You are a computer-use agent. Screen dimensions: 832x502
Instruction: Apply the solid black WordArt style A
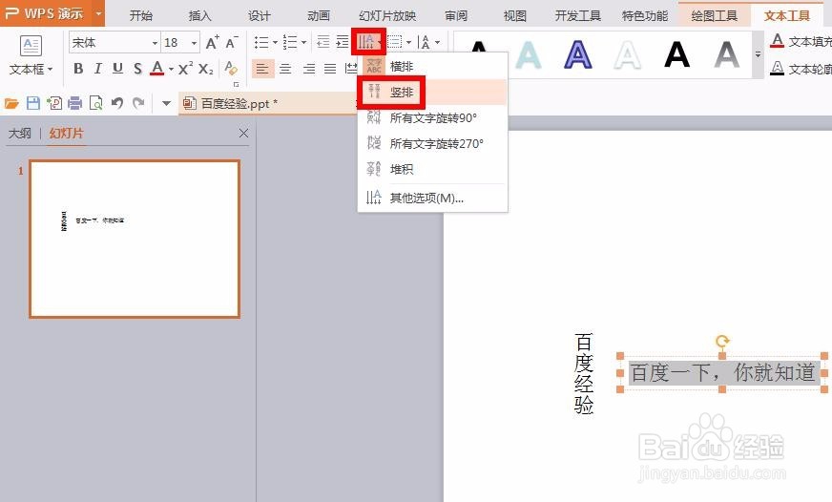[677, 54]
